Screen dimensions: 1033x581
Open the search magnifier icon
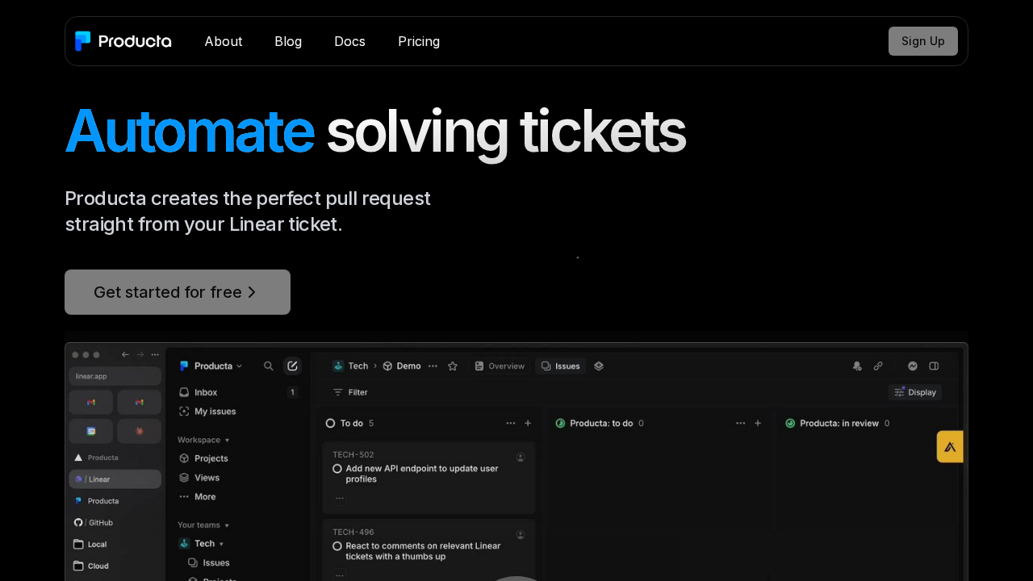268,366
